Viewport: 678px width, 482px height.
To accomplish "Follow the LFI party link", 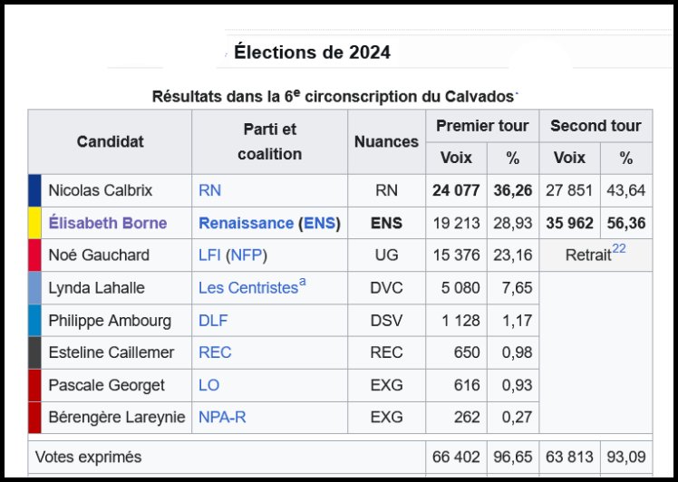I will (x=209, y=255).
